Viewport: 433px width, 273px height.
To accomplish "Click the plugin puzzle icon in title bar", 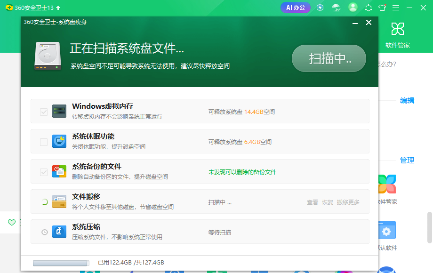I will coord(368,8).
